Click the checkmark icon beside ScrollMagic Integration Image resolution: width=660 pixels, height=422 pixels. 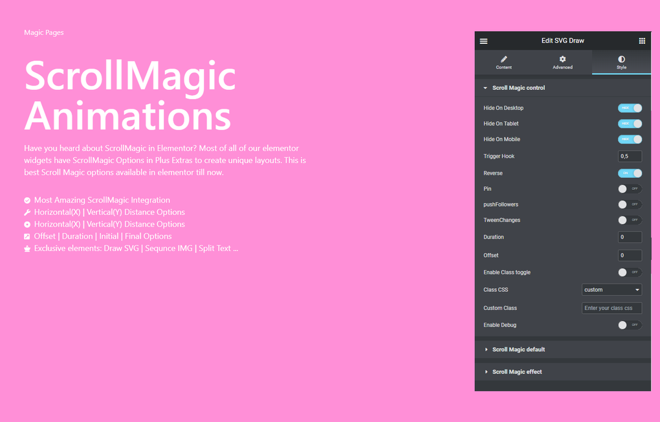pyautogui.click(x=27, y=200)
